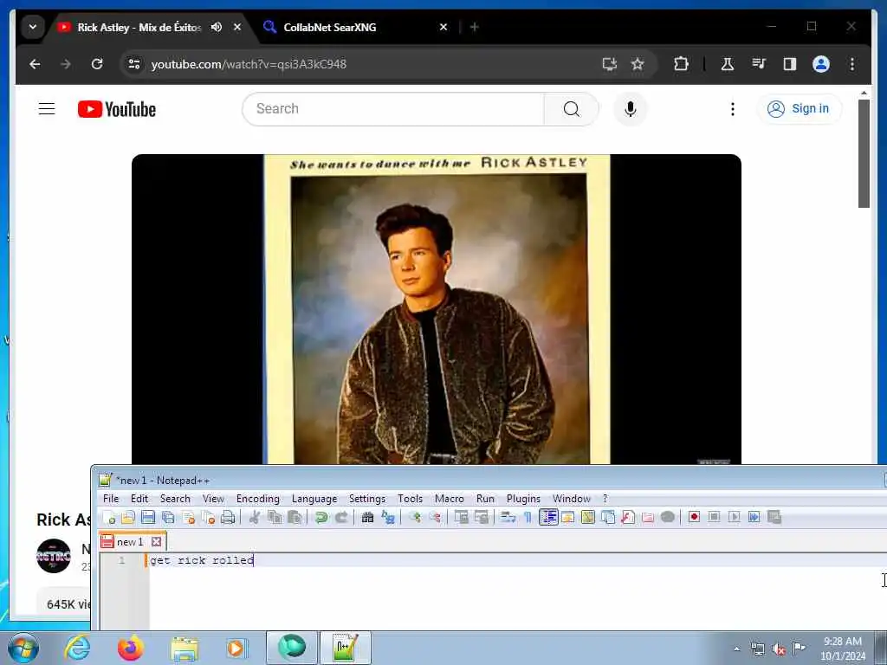Select the new 1 document tab
The image size is (887, 665).
[132, 542]
